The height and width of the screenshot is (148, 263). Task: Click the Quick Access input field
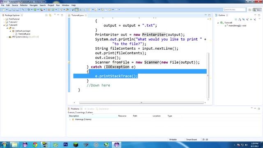[234, 9]
